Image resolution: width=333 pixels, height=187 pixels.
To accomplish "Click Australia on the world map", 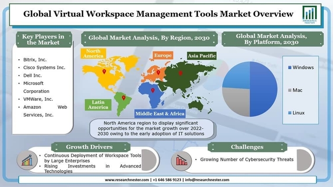I will 197,105.
